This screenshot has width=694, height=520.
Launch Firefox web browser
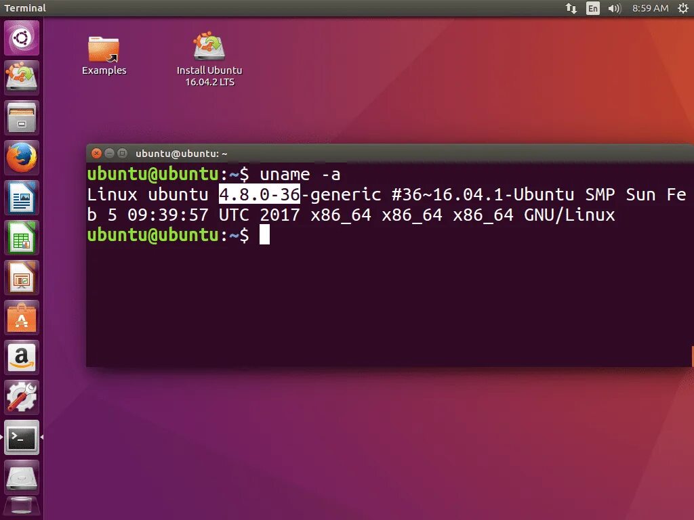click(x=22, y=158)
